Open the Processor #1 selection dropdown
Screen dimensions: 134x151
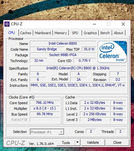[47, 132]
